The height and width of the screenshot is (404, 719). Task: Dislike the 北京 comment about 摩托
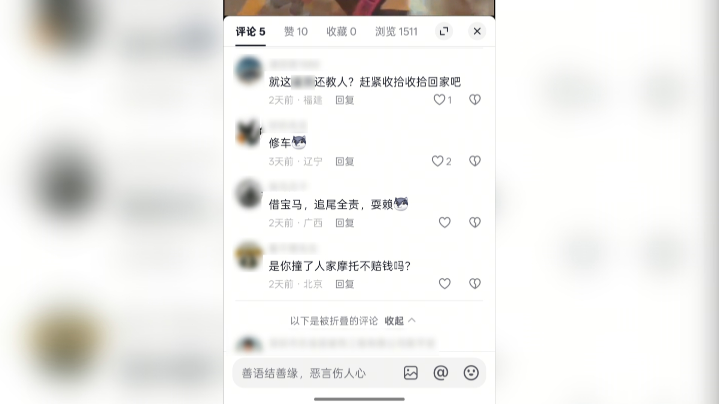(x=475, y=284)
